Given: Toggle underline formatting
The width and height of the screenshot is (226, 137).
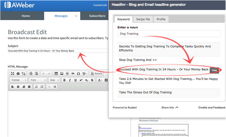Looking at the screenshot, I should [x=76, y=80].
